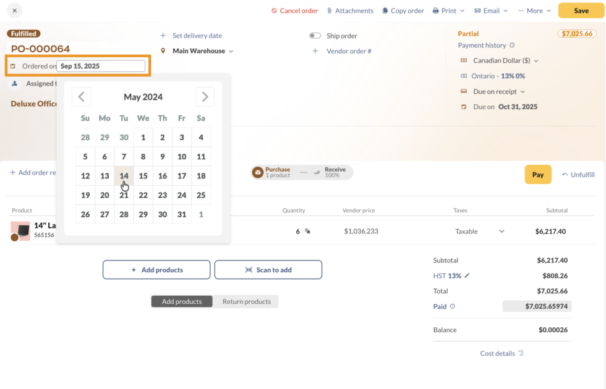Click the Vendor order # link

349,51
